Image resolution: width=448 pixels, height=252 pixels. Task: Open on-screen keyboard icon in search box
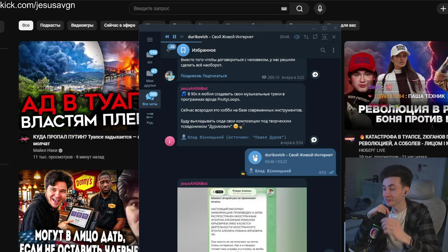(x=284, y=9)
